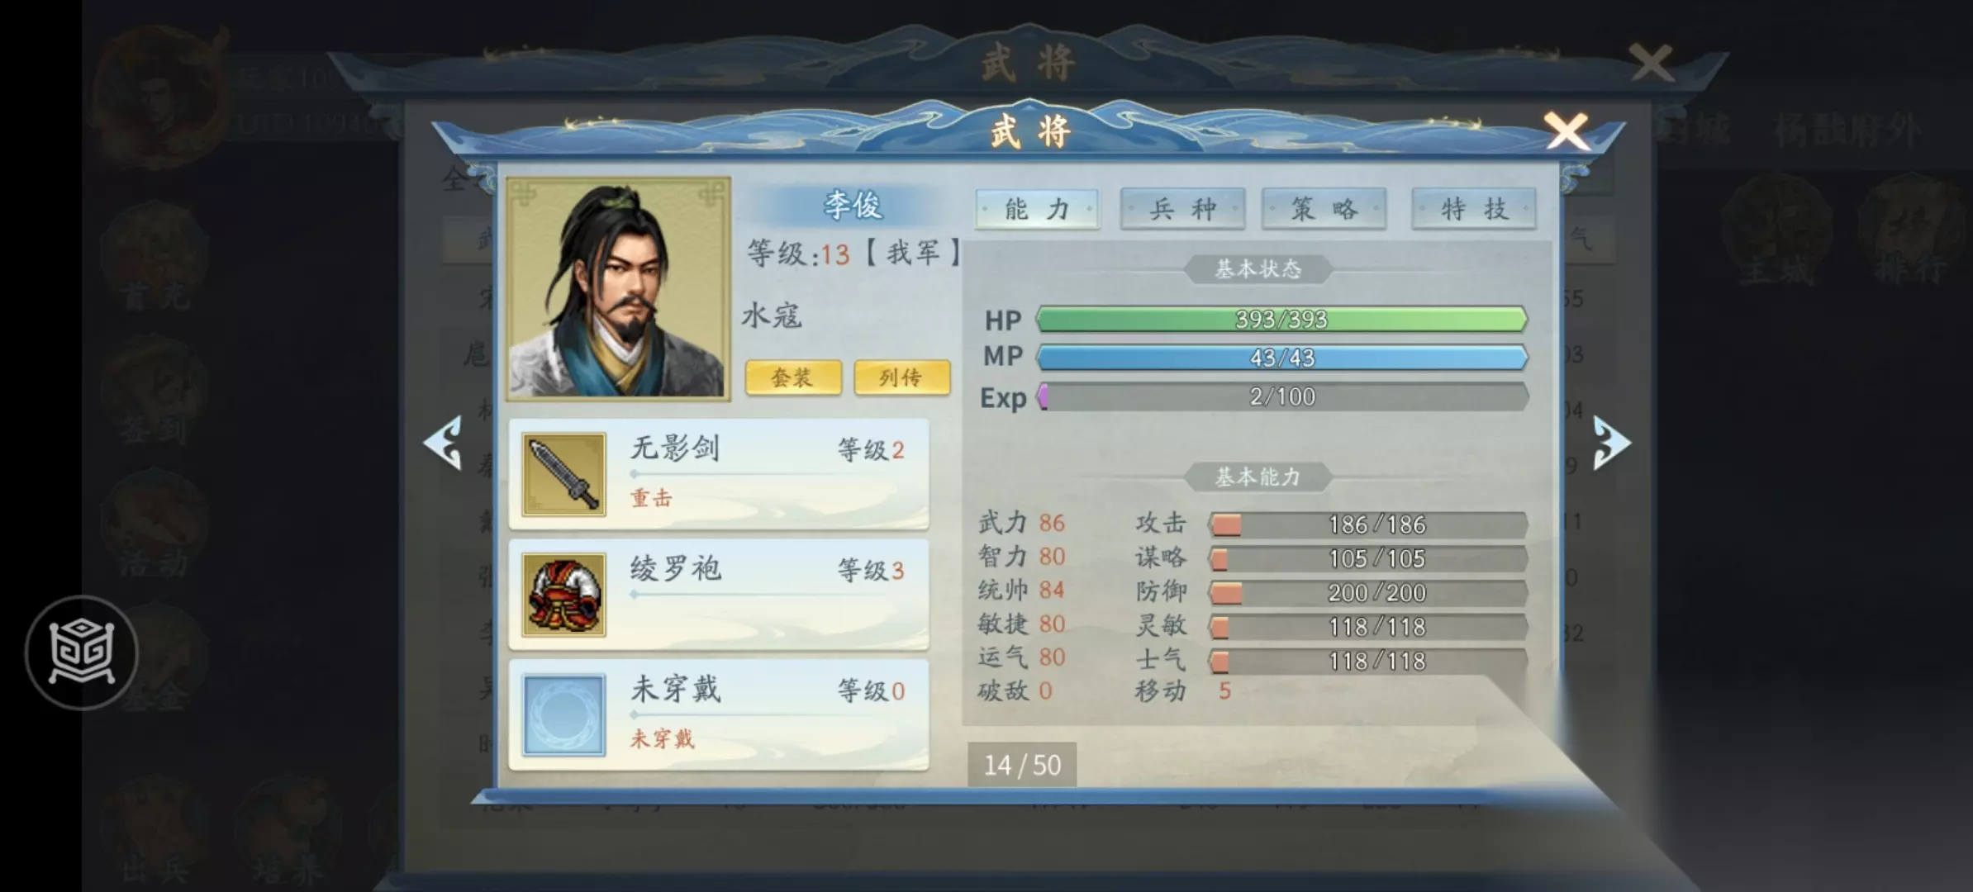Switch to the 能力 tab
Screen dimensions: 1973x892
tap(1038, 209)
